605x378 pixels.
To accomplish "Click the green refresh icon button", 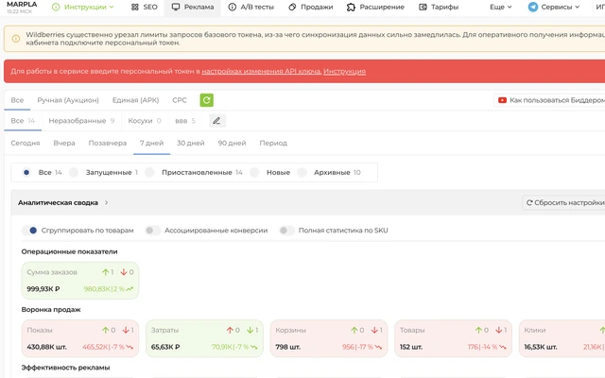I will [206, 100].
